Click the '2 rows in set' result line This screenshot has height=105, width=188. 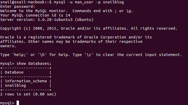click(28, 94)
